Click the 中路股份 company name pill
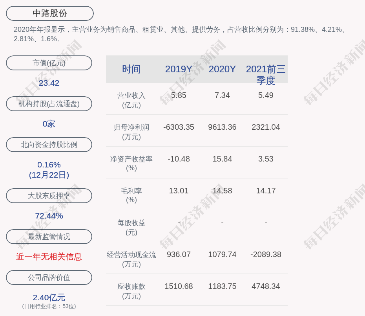 [50, 13]
